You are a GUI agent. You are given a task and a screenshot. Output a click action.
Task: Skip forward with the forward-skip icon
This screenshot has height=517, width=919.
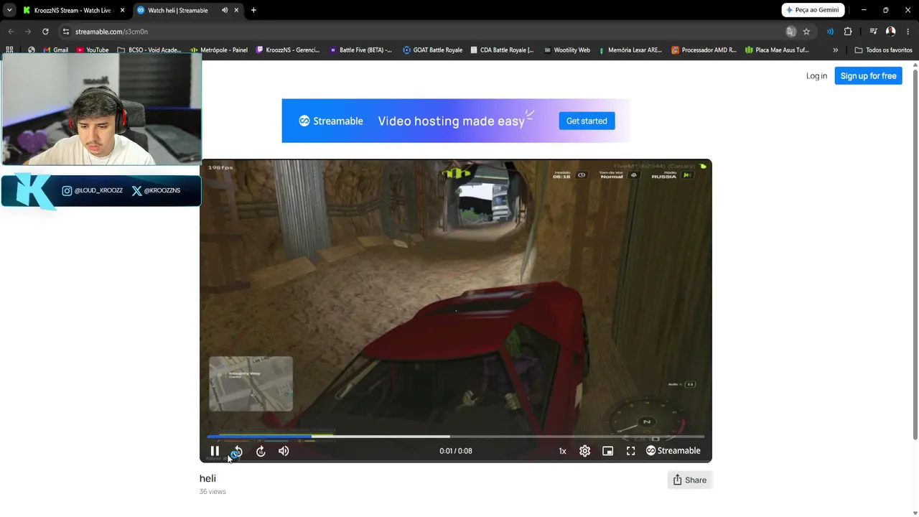pyautogui.click(x=261, y=451)
